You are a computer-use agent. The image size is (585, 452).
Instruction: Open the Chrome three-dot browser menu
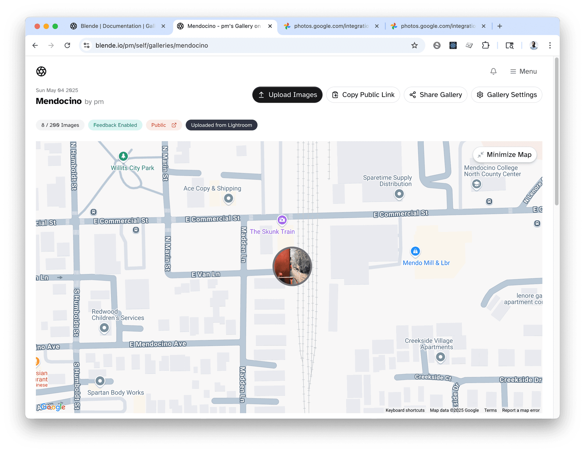click(550, 45)
